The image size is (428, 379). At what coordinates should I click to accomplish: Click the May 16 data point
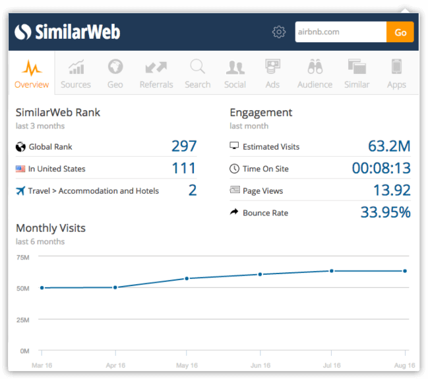coord(187,278)
